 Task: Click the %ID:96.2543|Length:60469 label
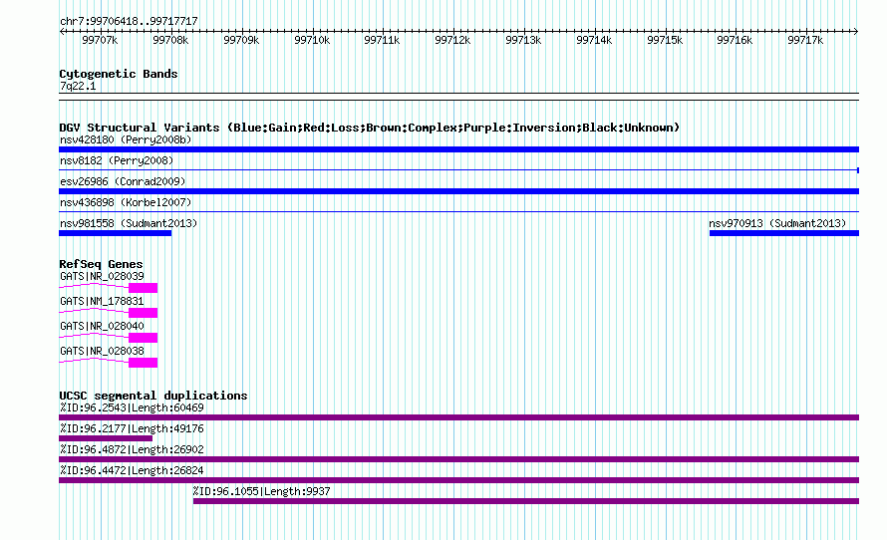point(132,407)
